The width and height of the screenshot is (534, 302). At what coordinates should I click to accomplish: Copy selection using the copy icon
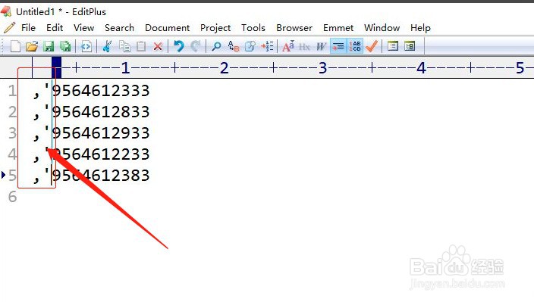point(124,46)
